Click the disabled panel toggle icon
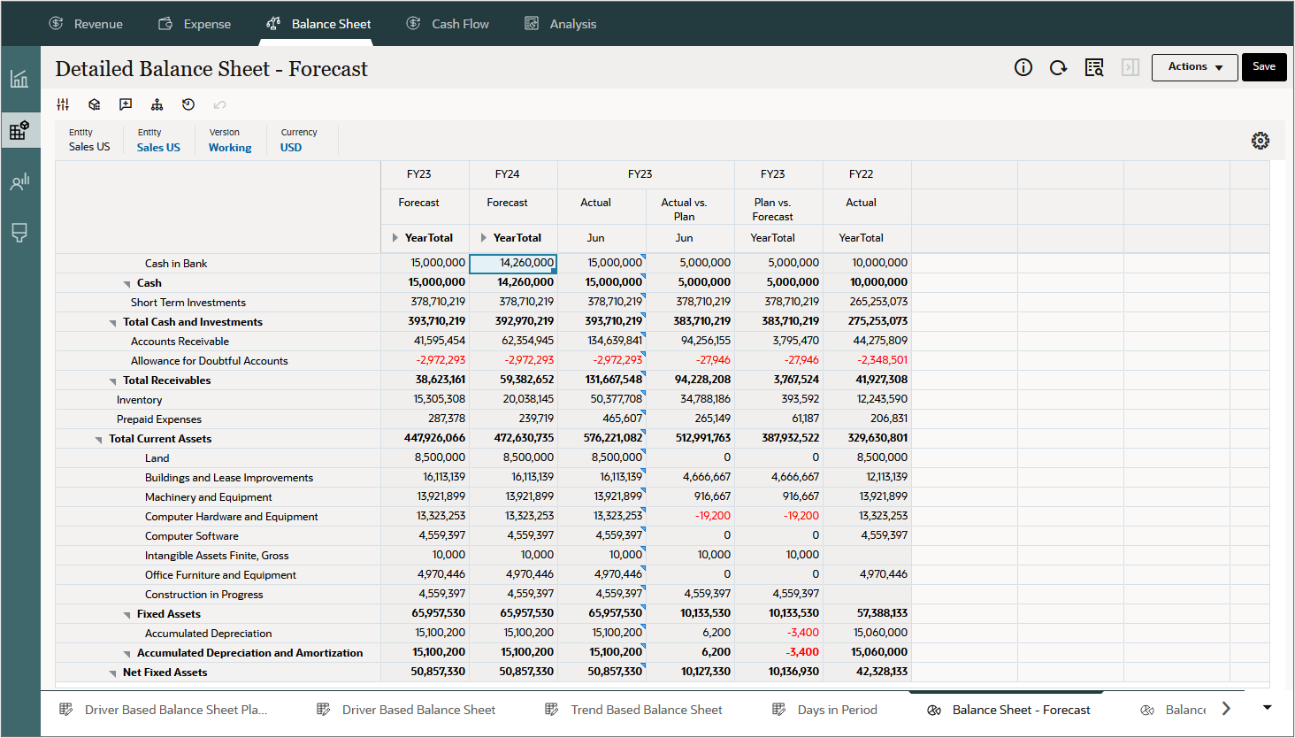Image resolution: width=1295 pixels, height=738 pixels. pos(1130,67)
